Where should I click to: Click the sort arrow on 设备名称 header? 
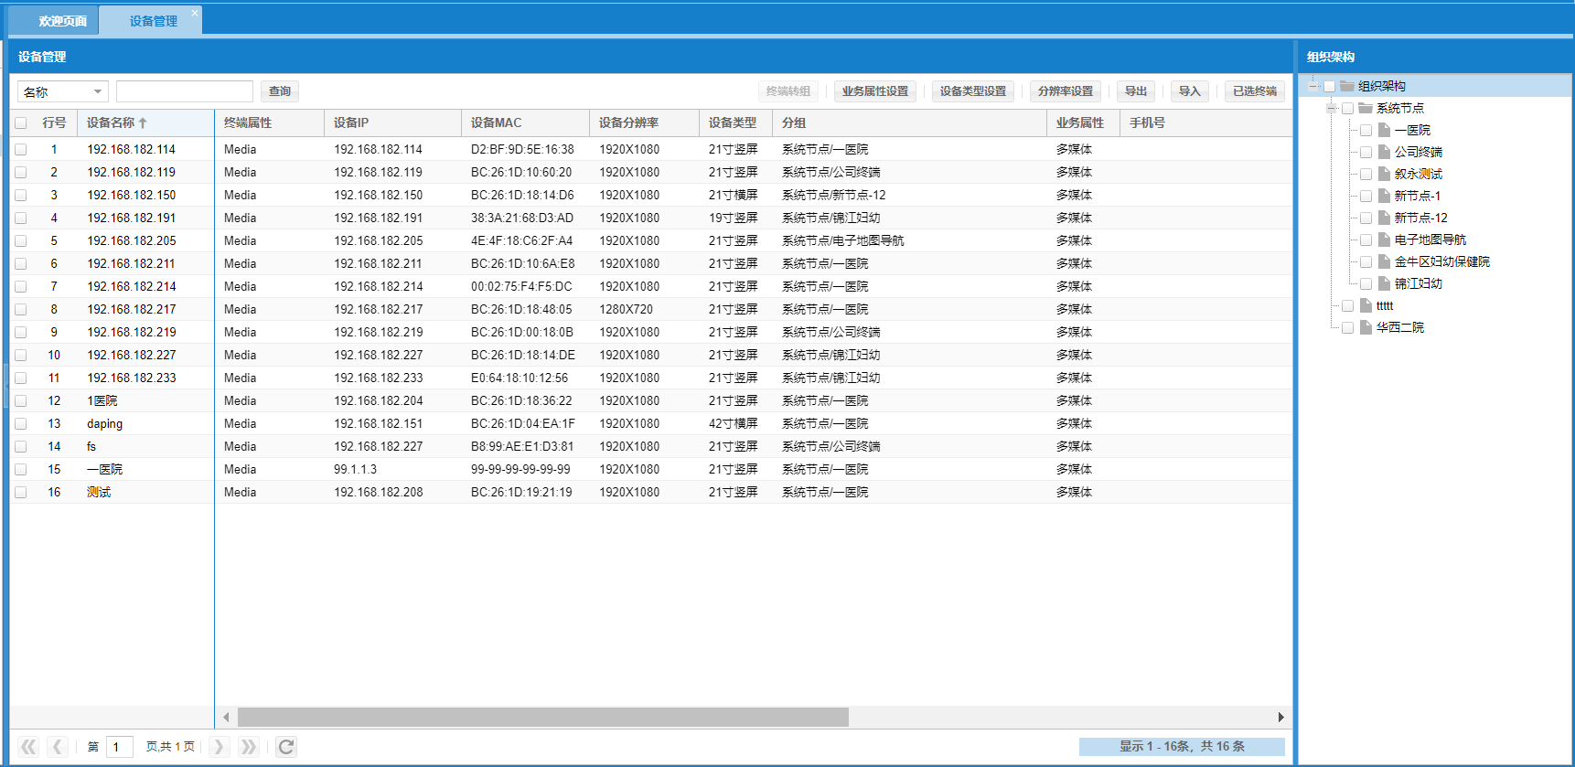[x=143, y=123]
